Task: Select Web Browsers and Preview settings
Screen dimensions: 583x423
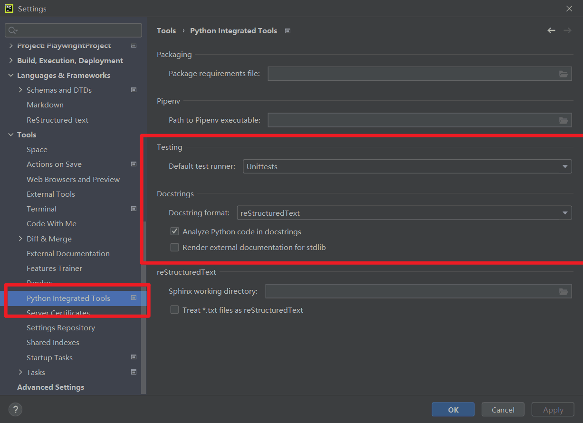Action: pyautogui.click(x=73, y=179)
